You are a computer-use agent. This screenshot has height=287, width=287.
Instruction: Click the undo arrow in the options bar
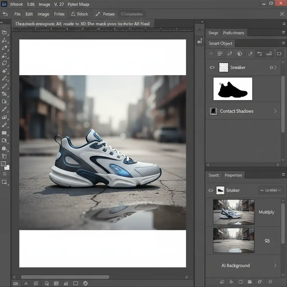pos(5,14)
